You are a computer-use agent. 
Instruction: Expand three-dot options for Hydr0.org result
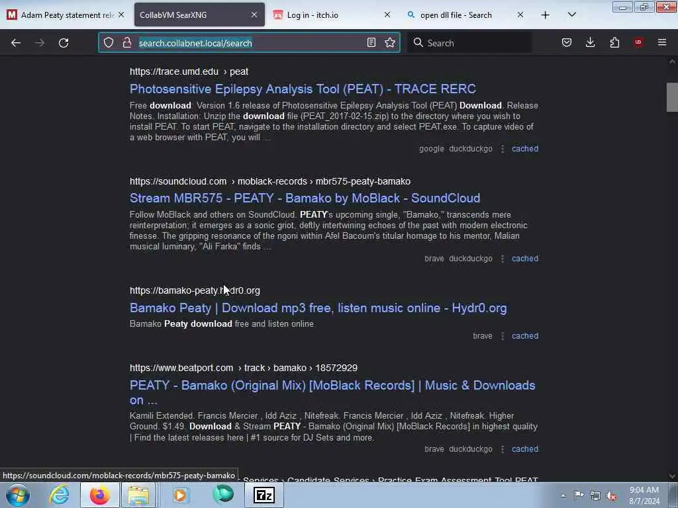coord(503,335)
